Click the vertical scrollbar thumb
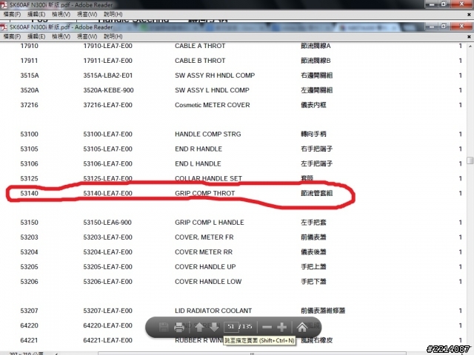Viewport: 474px width, 355px height. 470,160
